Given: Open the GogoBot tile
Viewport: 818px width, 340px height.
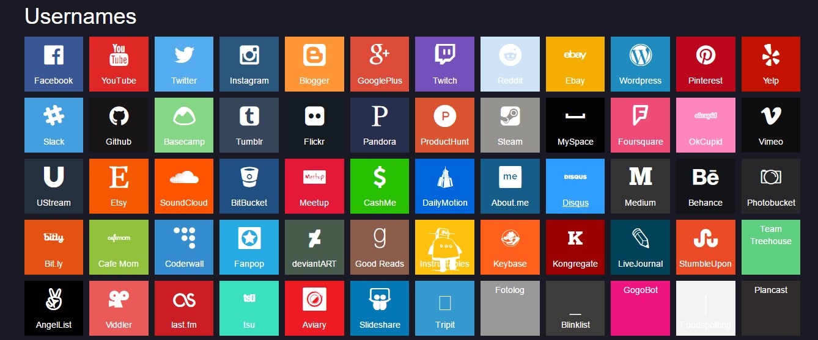Looking at the screenshot, I should click(640, 308).
